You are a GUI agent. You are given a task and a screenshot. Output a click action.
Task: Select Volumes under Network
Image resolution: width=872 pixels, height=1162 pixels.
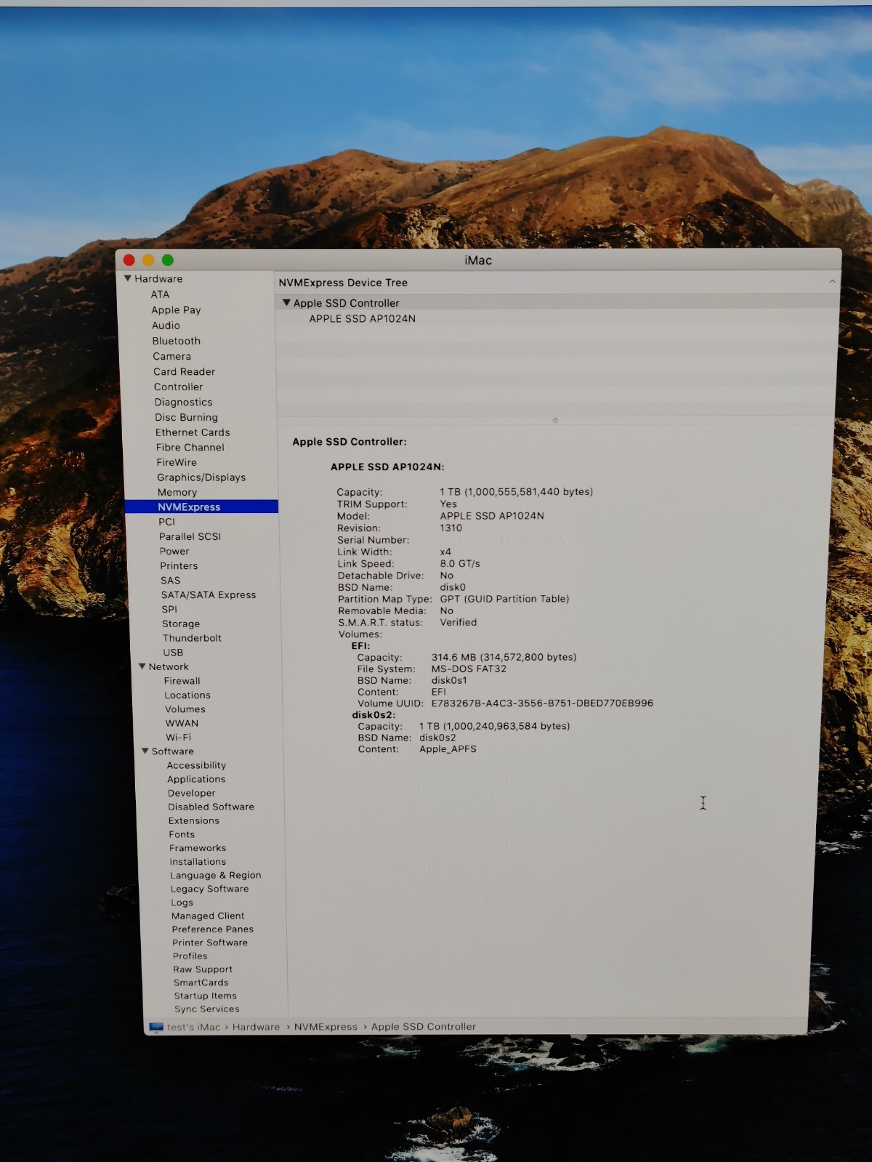(x=185, y=709)
